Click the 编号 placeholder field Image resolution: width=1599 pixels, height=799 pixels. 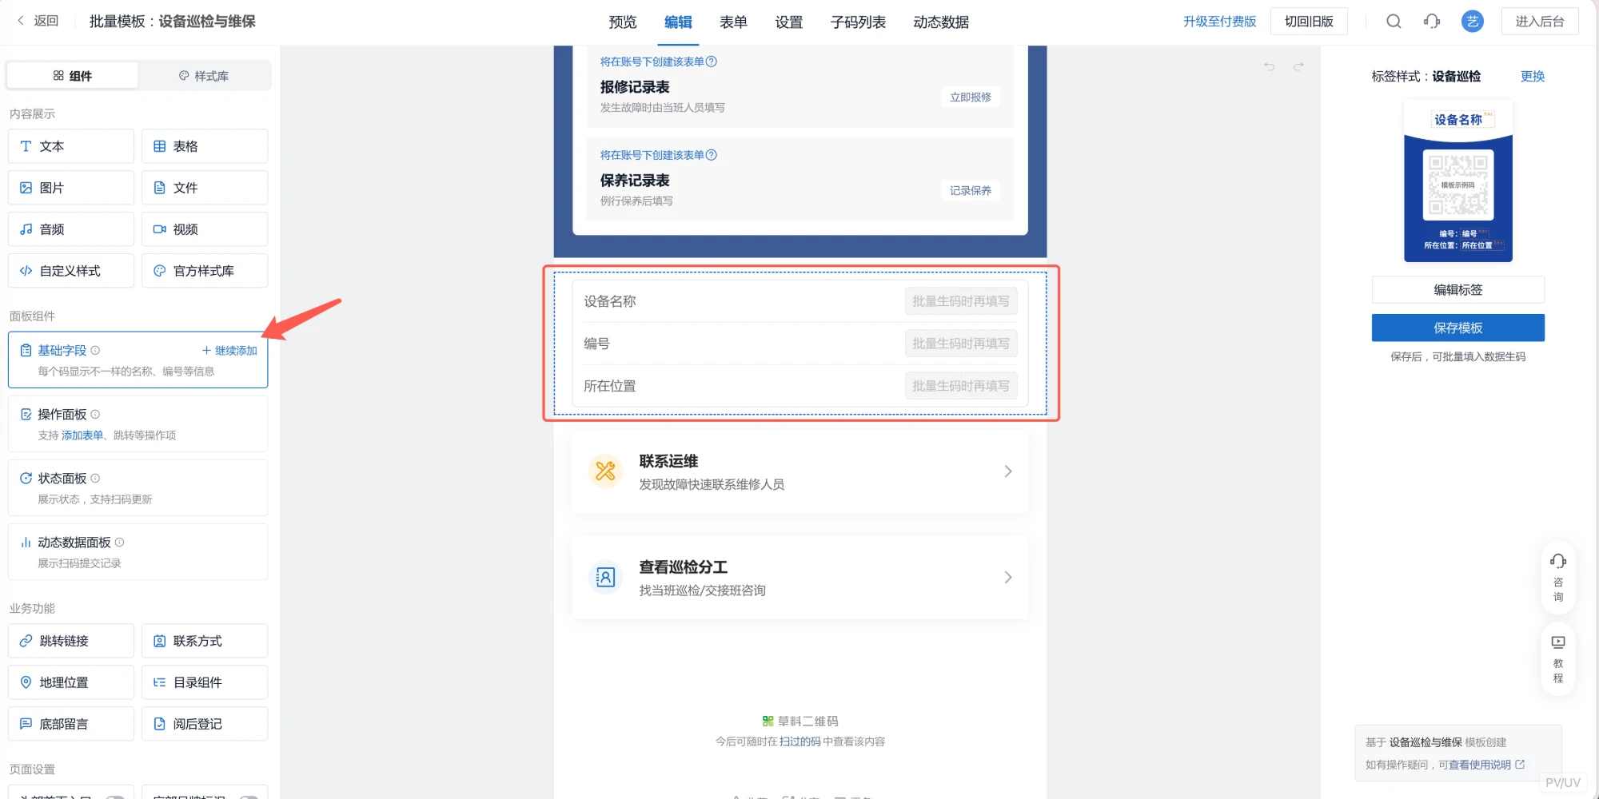pyautogui.click(x=961, y=344)
